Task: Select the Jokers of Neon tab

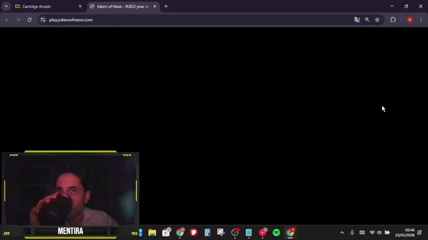Action: [123, 6]
